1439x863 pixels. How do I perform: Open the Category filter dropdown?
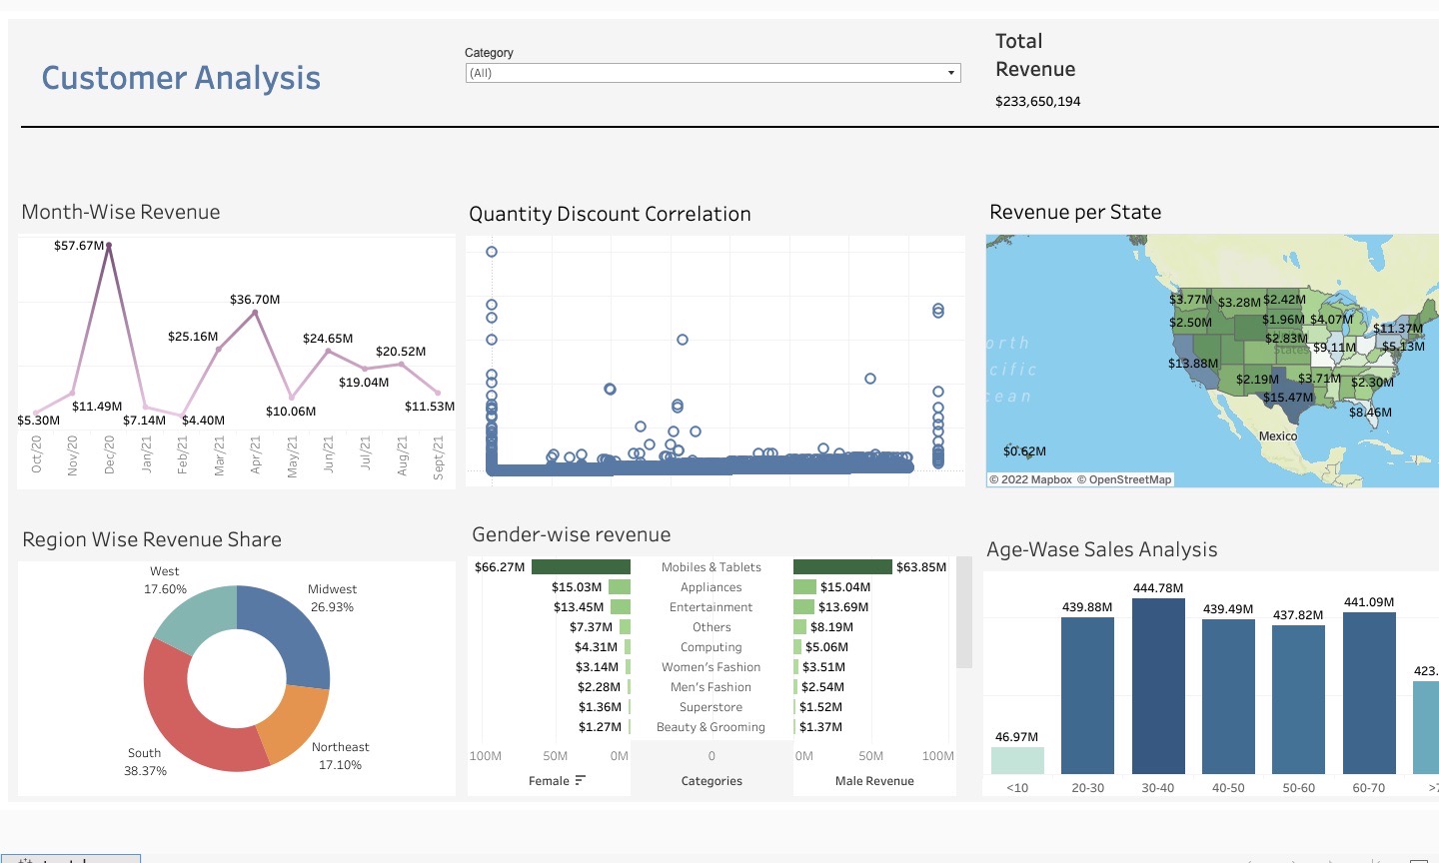[x=712, y=73]
